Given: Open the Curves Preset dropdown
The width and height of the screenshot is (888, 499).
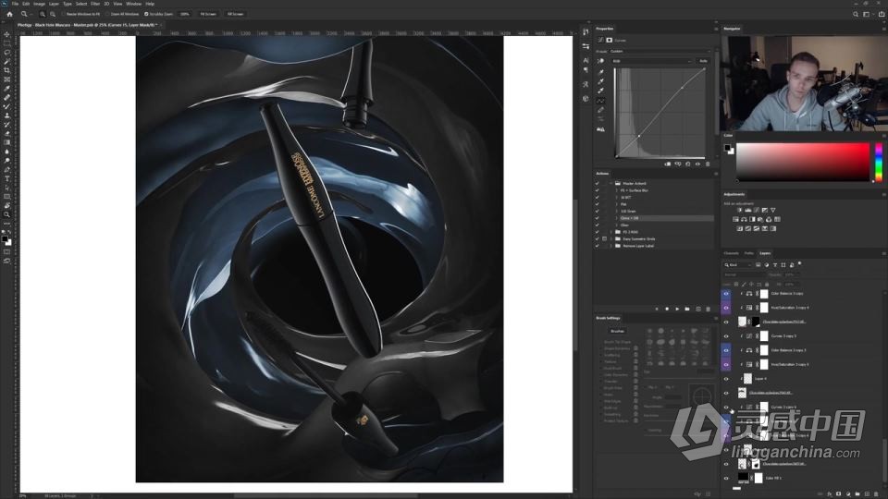Looking at the screenshot, I should [660, 51].
